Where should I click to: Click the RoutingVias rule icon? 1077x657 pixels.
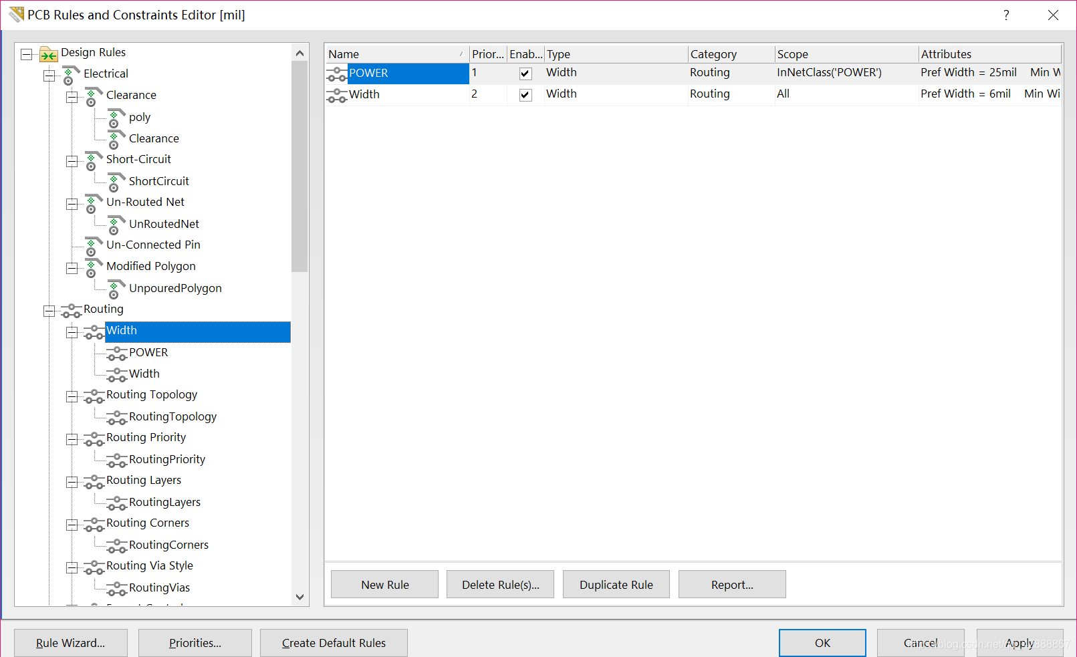tap(116, 589)
